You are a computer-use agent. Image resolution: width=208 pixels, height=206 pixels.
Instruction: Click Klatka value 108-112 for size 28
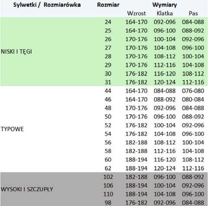point(165,56)
